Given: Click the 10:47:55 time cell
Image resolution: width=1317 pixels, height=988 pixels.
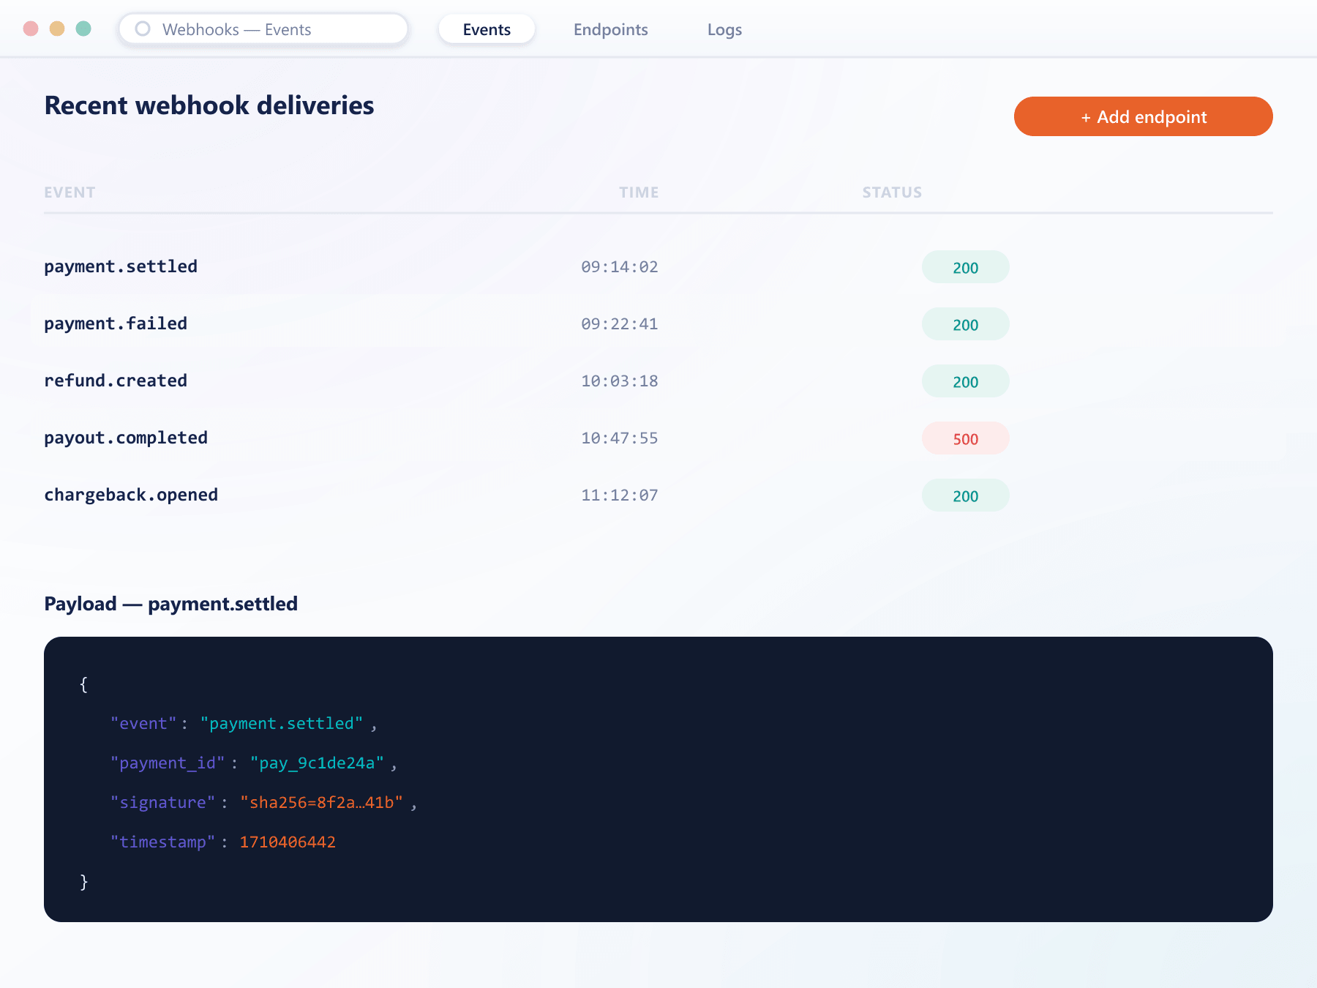Looking at the screenshot, I should (620, 438).
